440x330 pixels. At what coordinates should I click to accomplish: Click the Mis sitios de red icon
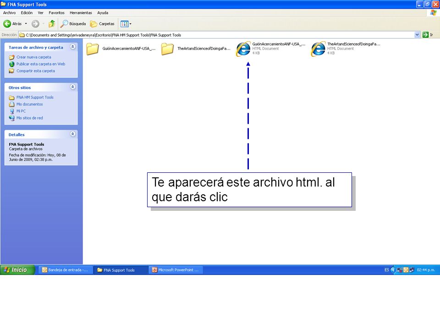[11, 118]
